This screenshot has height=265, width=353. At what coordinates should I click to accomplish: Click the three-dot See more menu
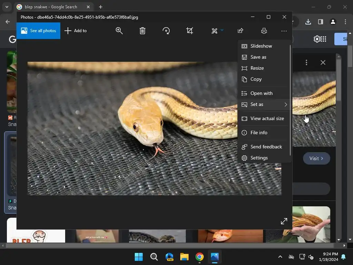click(284, 31)
